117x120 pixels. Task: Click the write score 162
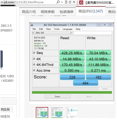[98, 77]
